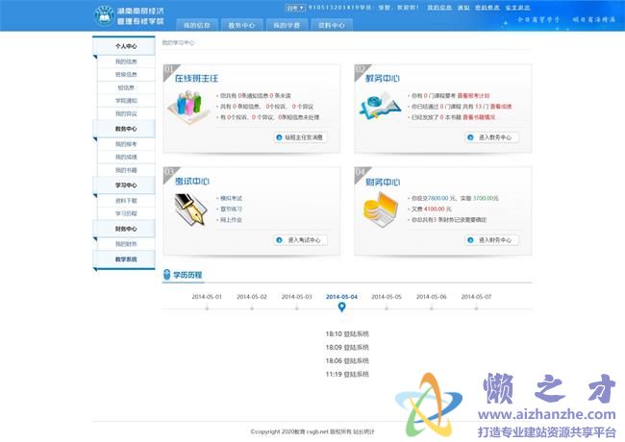Open 班级信息 in the sidebar

coord(126,74)
